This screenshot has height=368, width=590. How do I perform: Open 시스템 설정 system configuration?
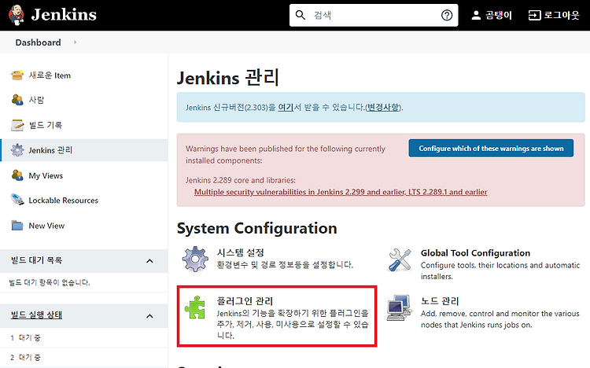(x=241, y=252)
